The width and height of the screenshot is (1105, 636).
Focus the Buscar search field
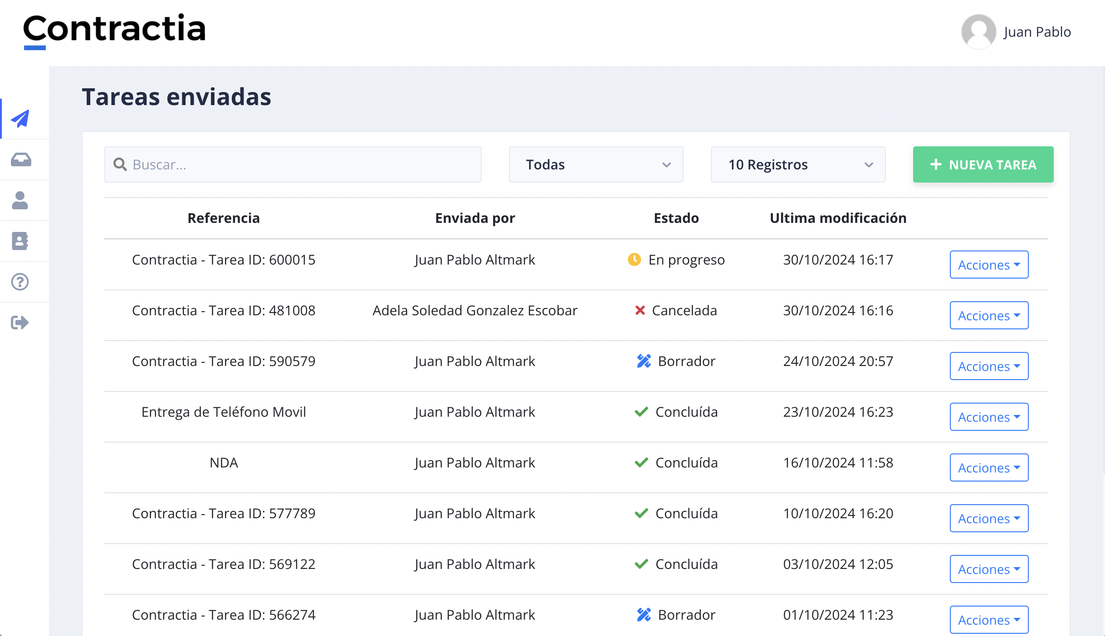299,164
